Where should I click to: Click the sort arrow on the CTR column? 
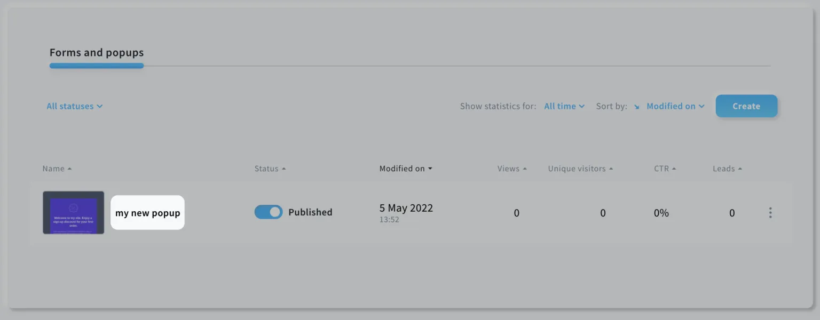(x=674, y=168)
